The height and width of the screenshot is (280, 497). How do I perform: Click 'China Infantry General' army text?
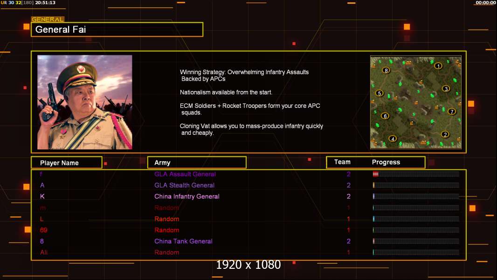187,196
